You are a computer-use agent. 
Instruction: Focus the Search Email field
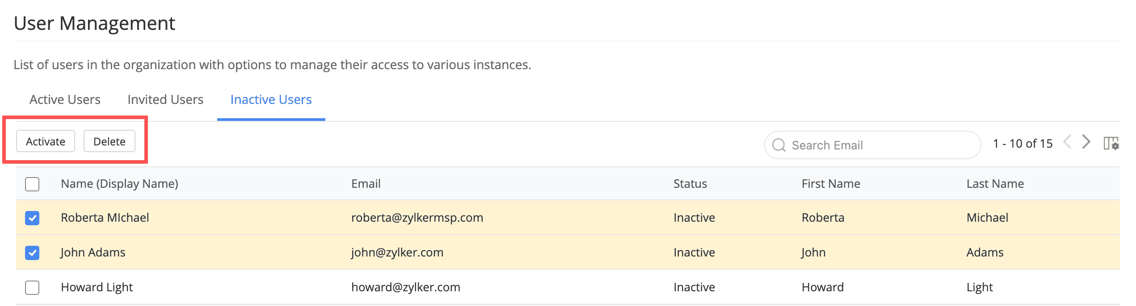(876, 145)
